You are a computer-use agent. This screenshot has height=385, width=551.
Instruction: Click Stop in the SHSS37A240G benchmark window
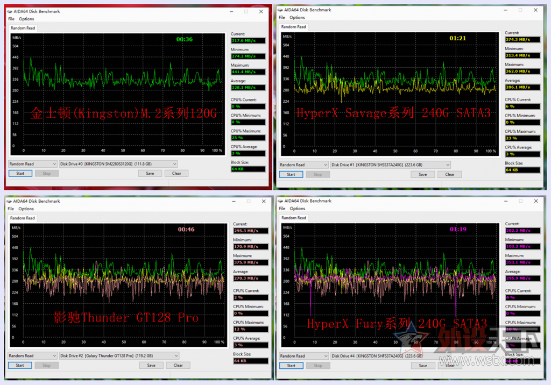pos(317,175)
